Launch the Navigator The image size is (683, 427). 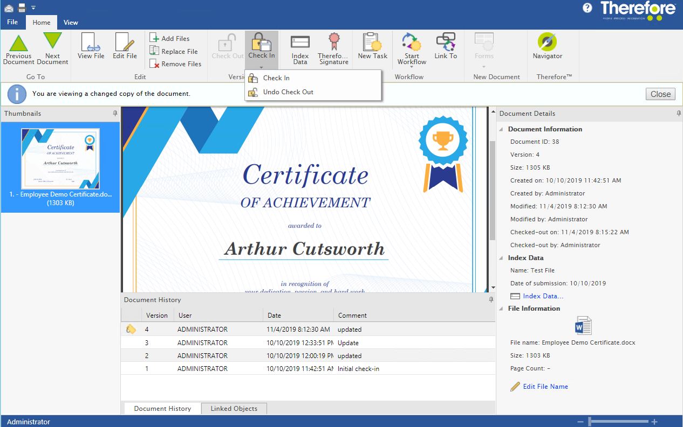pyautogui.click(x=547, y=45)
